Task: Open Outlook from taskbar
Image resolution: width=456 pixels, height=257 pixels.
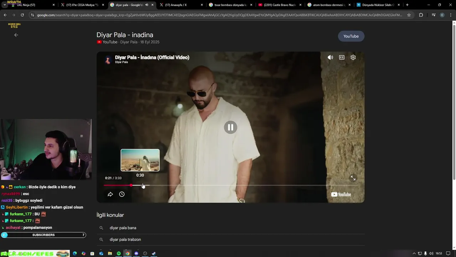Action: (101, 253)
